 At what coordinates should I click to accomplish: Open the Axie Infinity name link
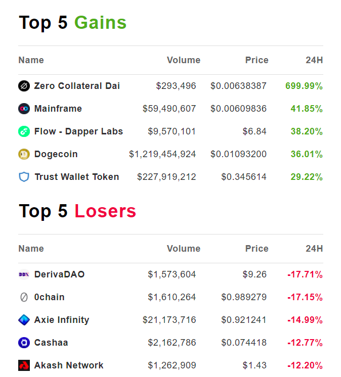(x=61, y=320)
